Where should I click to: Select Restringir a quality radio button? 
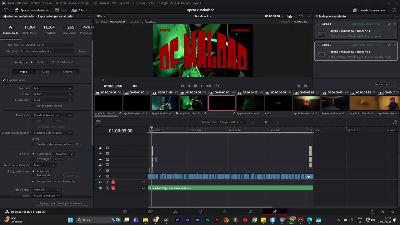tap(33, 159)
